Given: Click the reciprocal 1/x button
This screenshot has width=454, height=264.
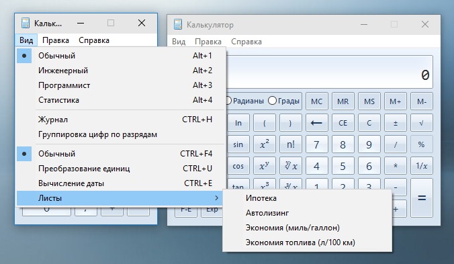Looking at the screenshot, I should pos(422,165).
